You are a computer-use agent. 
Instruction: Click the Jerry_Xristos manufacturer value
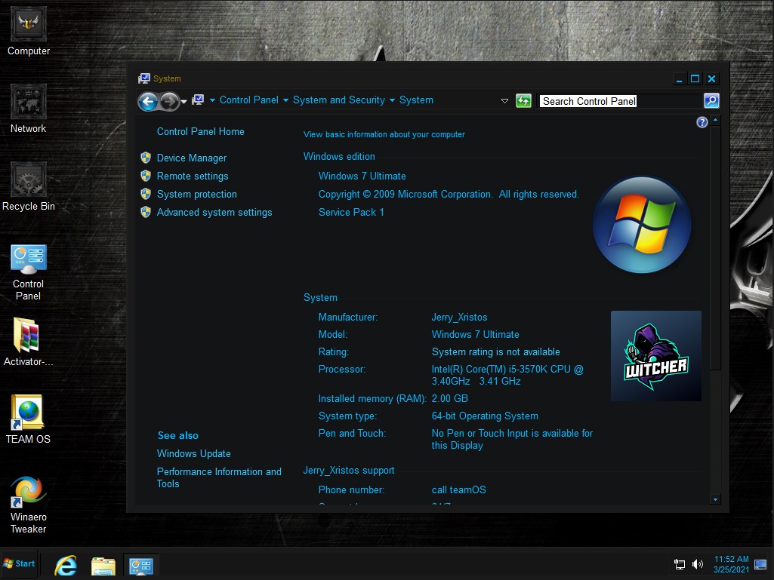[x=459, y=317]
